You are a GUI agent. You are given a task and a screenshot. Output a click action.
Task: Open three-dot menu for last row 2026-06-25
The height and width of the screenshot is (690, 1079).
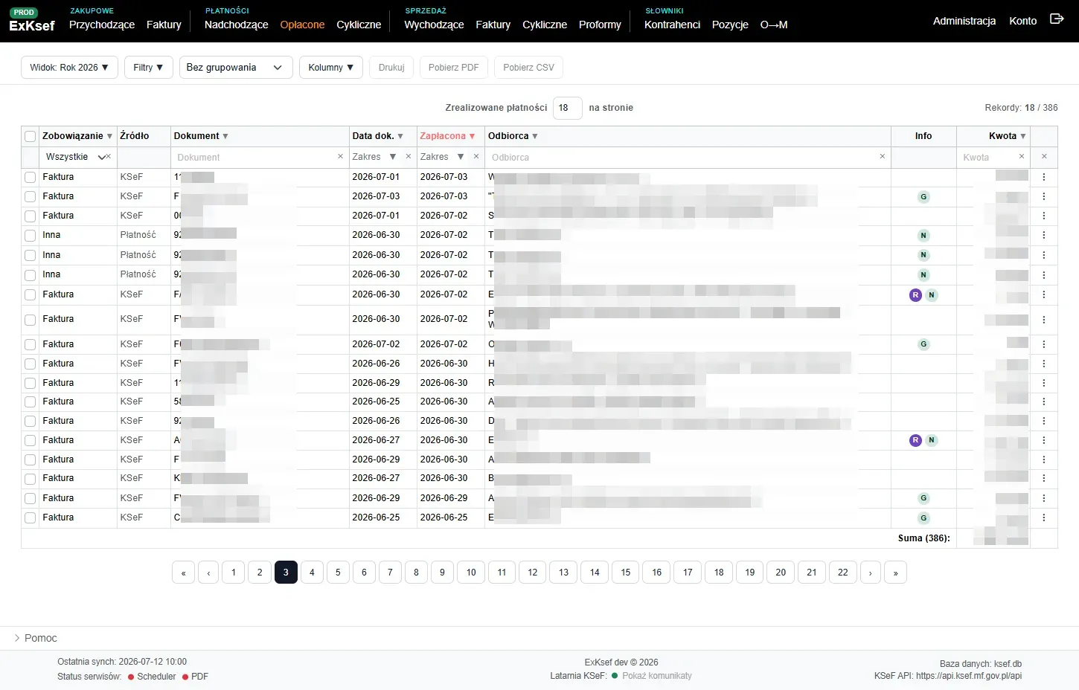(x=1044, y=517)
